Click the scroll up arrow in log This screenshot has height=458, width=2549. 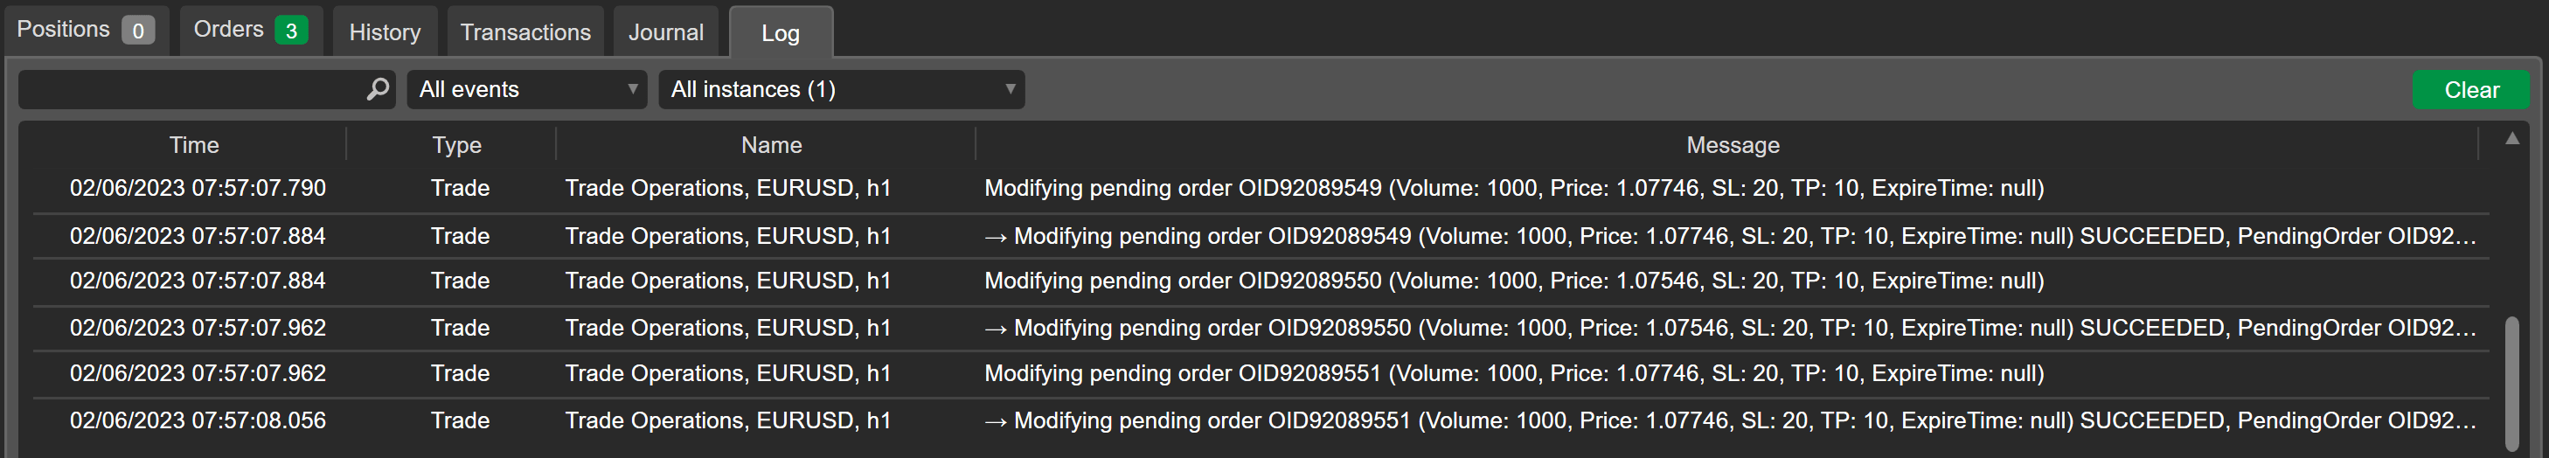(x=2511, y=138)
